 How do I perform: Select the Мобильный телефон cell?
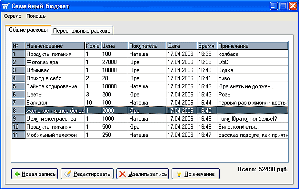pyautogui.click(x=55, y=135)
